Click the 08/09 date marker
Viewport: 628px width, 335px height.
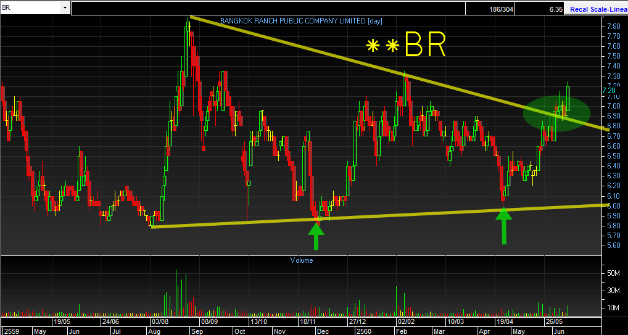point(209,322)
